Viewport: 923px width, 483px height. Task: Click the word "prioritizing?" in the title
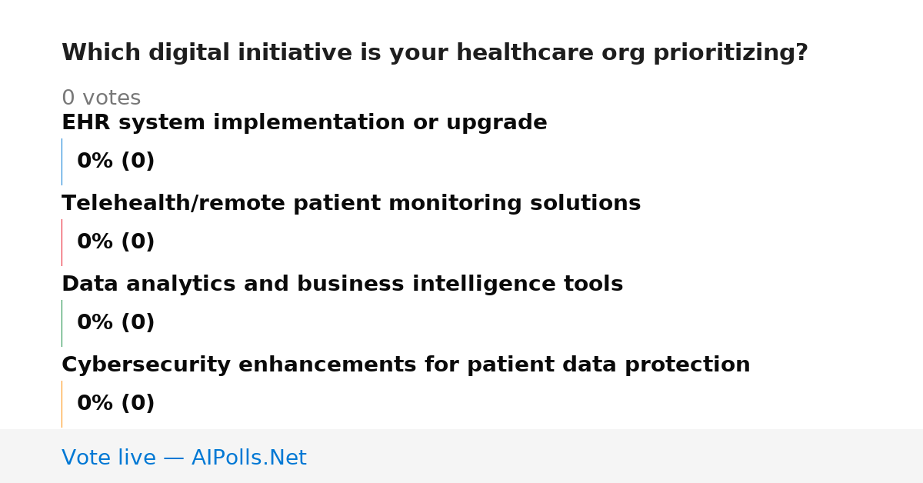[731, 53]
